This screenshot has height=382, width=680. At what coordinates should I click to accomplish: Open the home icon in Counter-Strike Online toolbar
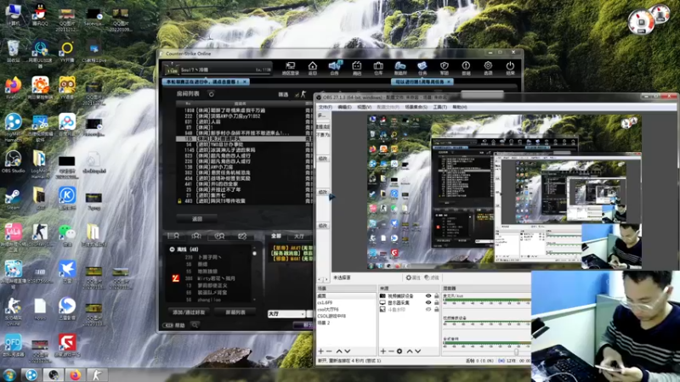click(312, 68)
